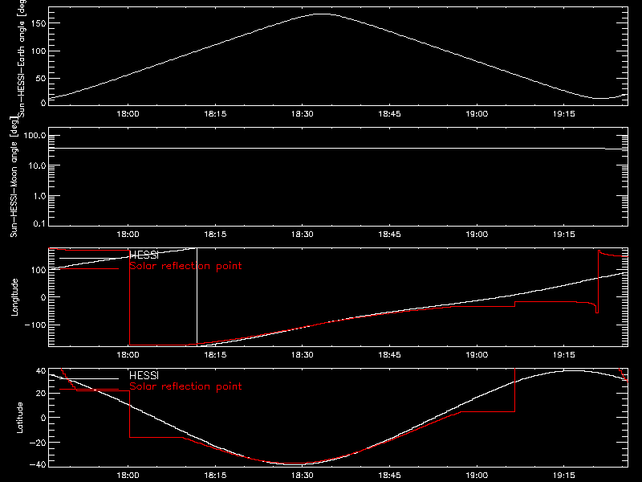
Task: Click 18:00 under the Longitude plot
Action: point(128,355)
